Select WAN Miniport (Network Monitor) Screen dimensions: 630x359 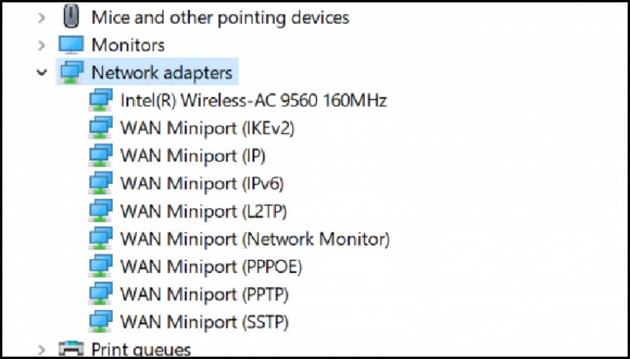(254, 239)
